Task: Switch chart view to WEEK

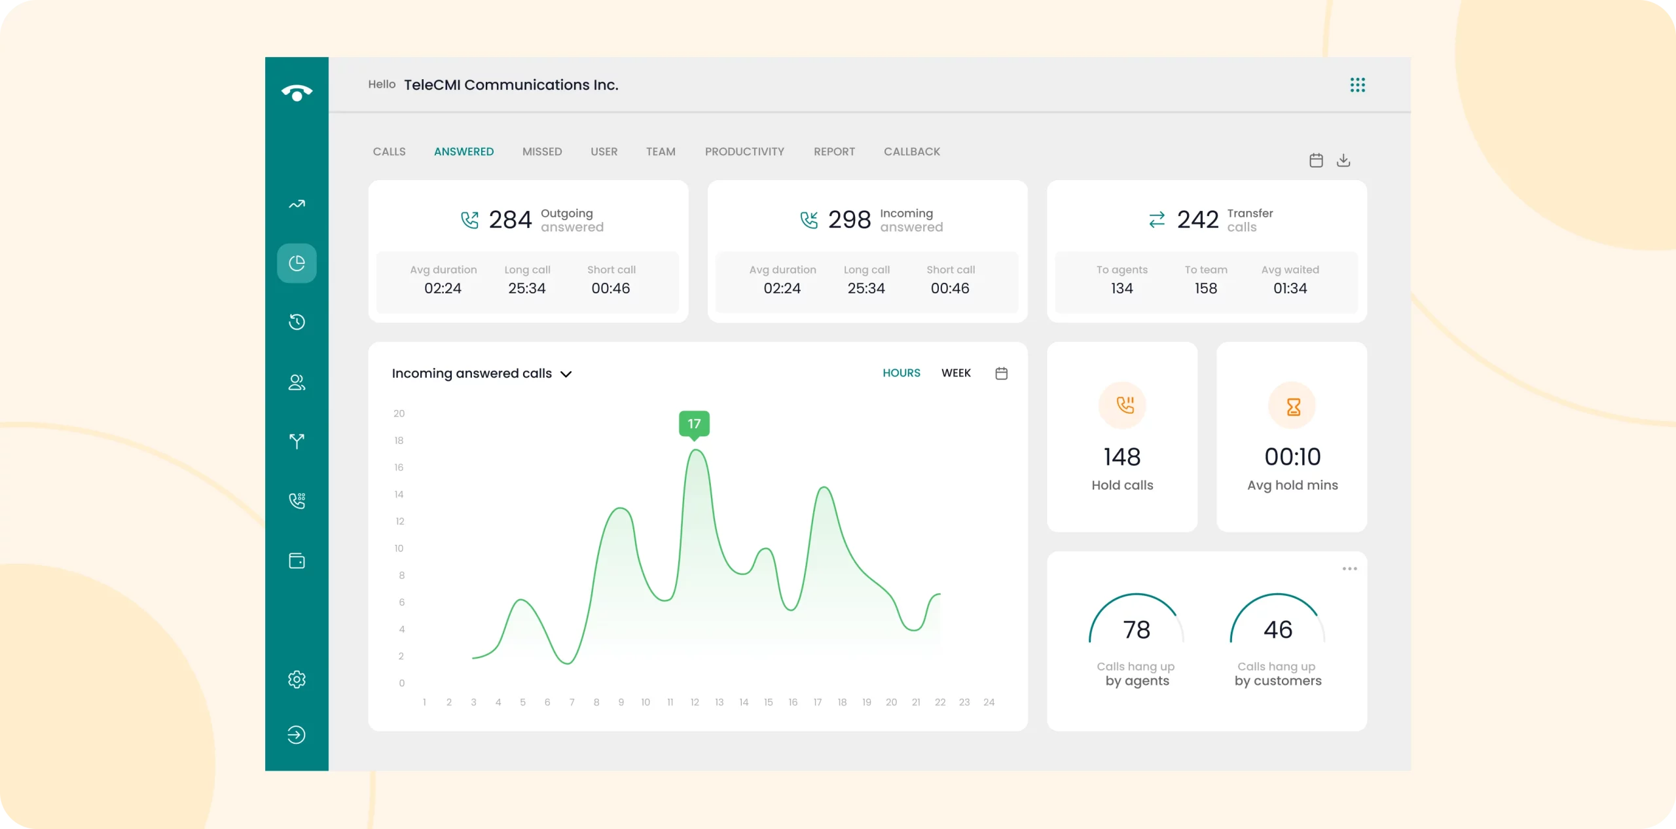Action: (956, 373)
